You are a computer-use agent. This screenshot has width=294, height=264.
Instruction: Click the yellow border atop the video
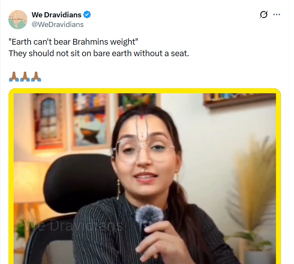tap(144, 91)
